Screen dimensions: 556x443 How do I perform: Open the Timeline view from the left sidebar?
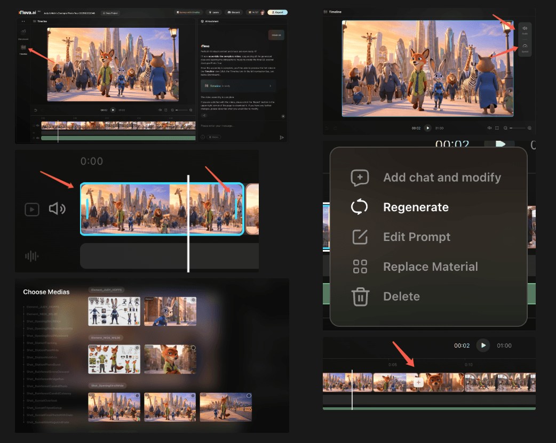(23, 50)
